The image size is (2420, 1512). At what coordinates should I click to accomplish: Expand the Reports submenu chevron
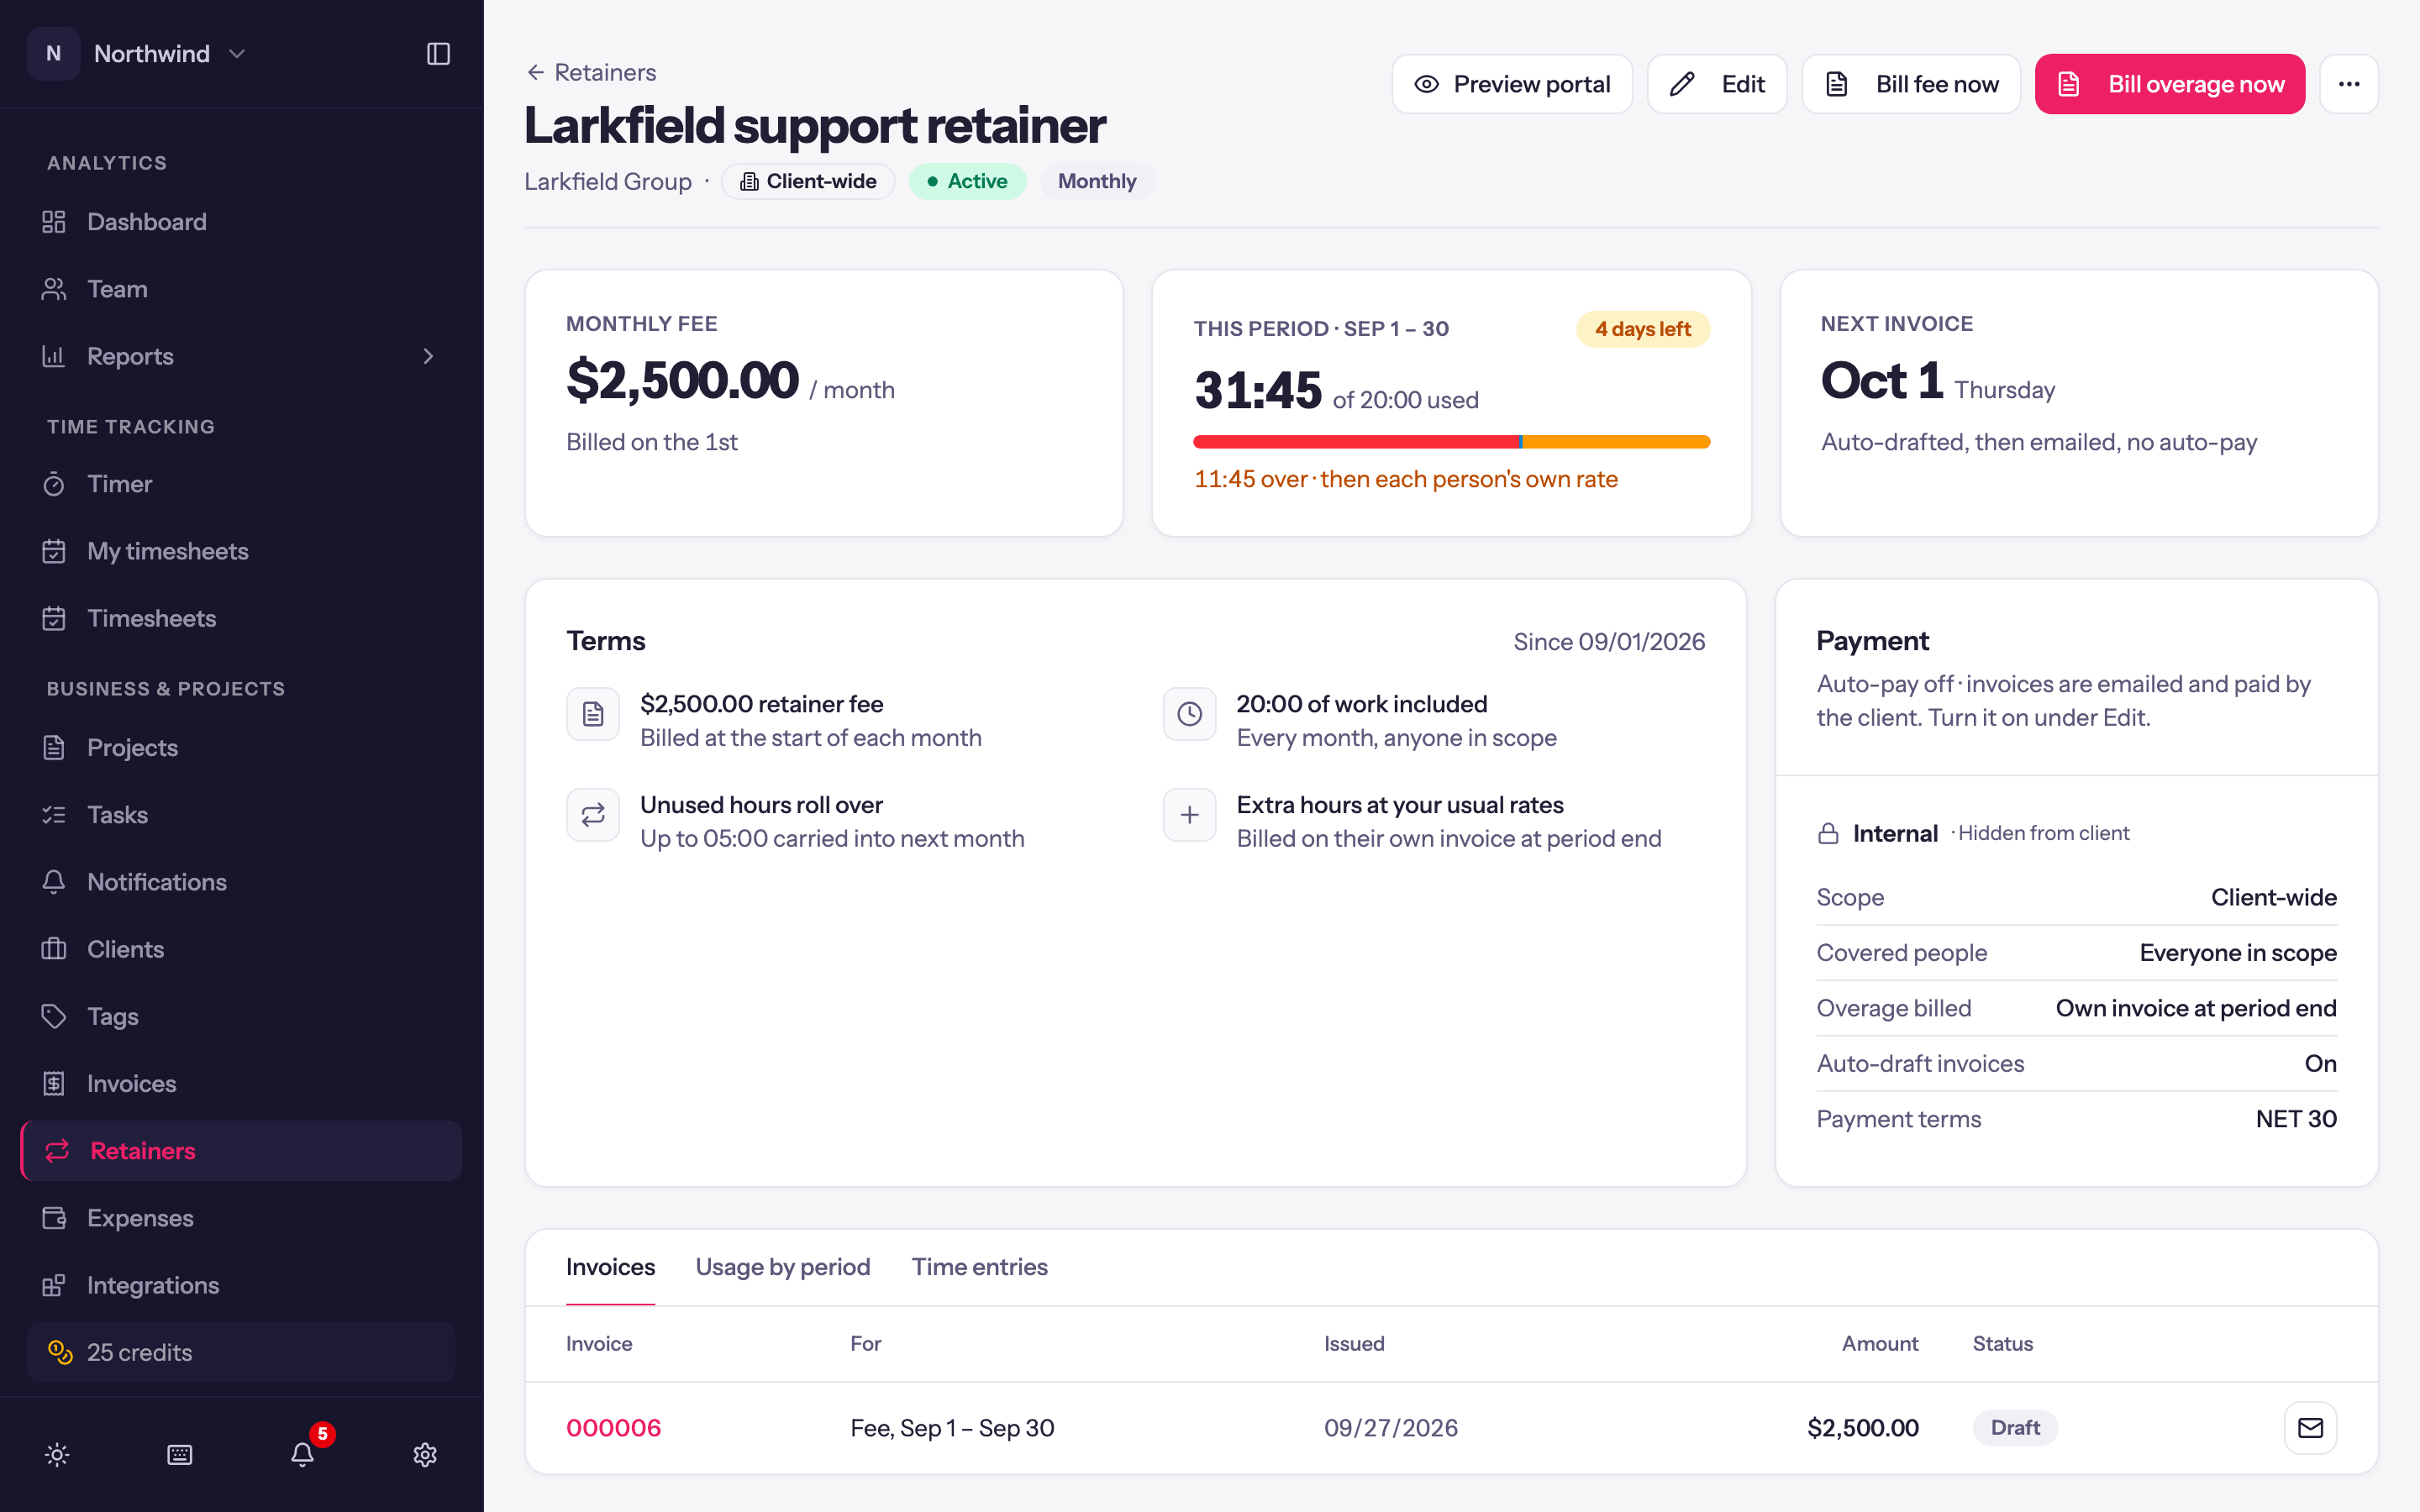428,356
